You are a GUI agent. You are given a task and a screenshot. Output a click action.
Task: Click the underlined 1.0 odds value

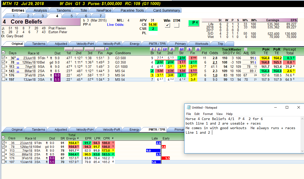215,75
